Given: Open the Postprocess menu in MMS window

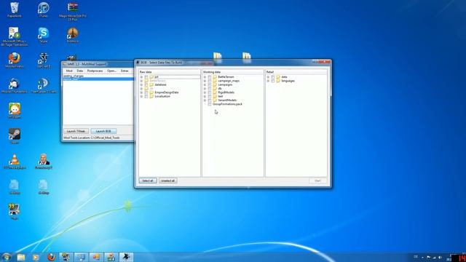Looking at the screenshot, I should coord(95,71).
